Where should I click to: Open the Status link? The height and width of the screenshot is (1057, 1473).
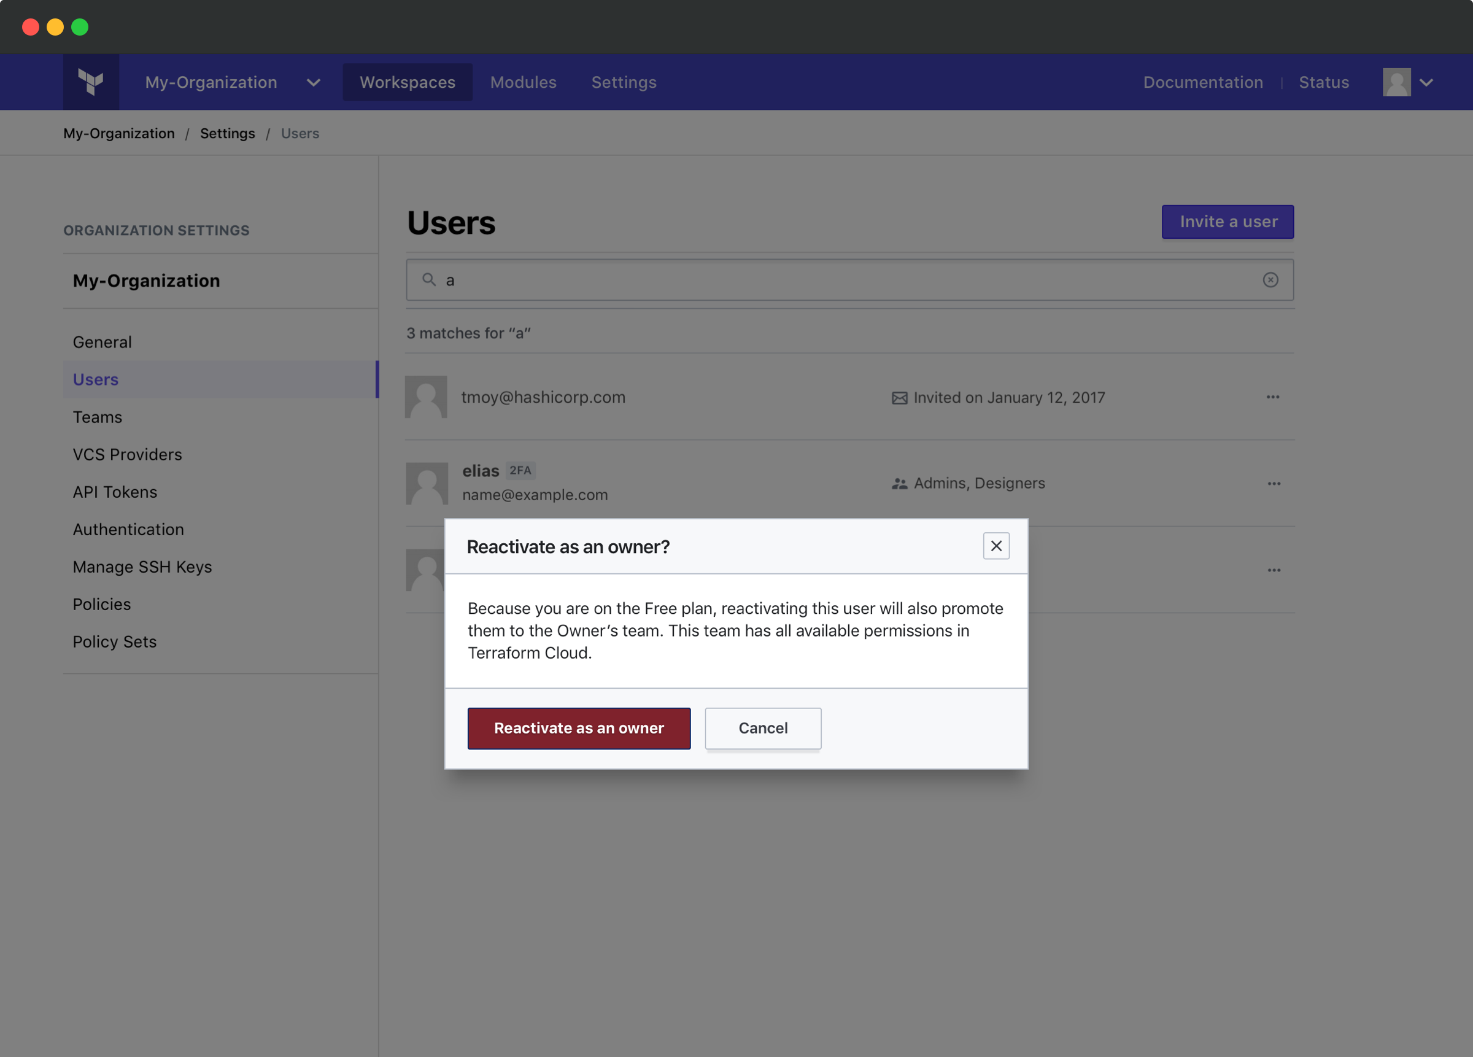pos(1324,82)
